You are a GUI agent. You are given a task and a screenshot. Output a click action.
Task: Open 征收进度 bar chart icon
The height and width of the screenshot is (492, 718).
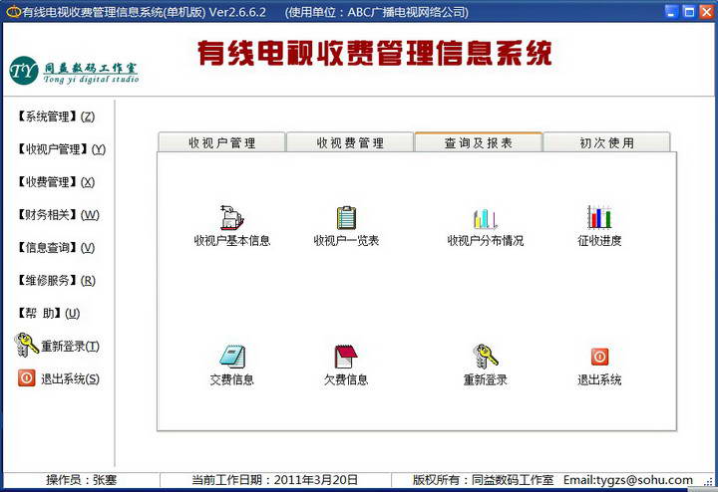click(599, 217)
